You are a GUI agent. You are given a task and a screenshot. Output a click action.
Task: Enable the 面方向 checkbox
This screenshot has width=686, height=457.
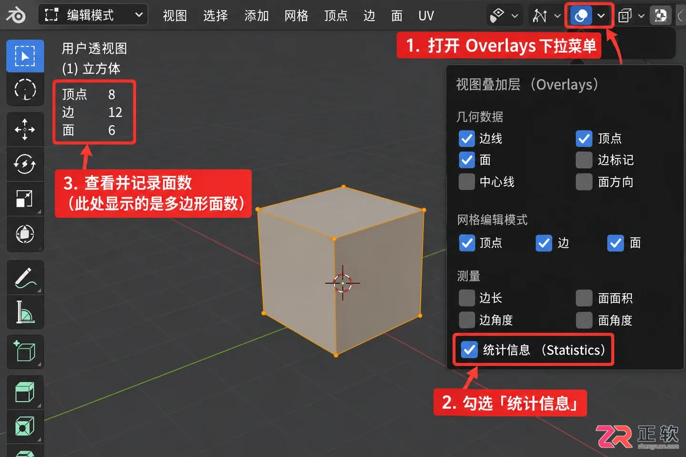584,182
